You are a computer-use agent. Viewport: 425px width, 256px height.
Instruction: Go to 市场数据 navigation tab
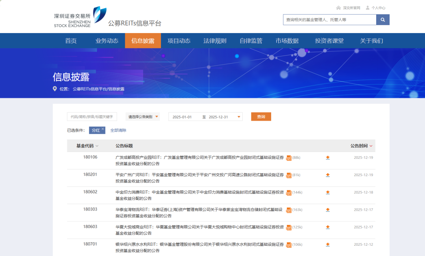(287, 41)
